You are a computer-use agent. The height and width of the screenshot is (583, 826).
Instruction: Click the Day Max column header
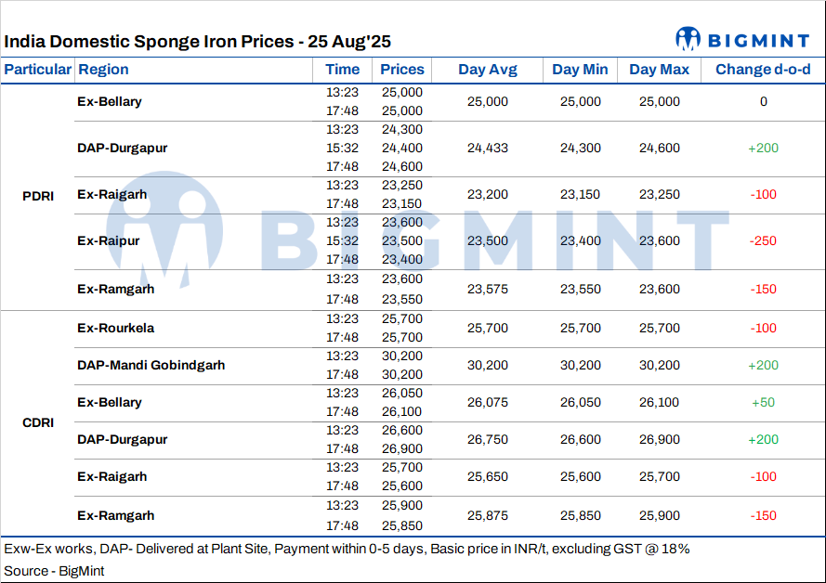point(659,70)
